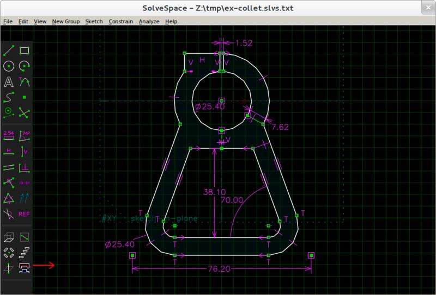
Task: Expand the Analyze menu
Action: [x=149, y=22]
